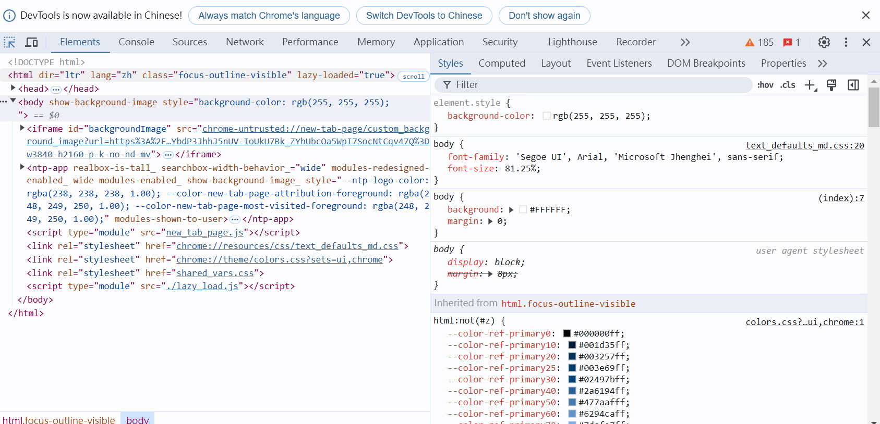Activate the inspect element picker icon
The width and height of the screenshot is (880, 424).
tap(9, 42)
